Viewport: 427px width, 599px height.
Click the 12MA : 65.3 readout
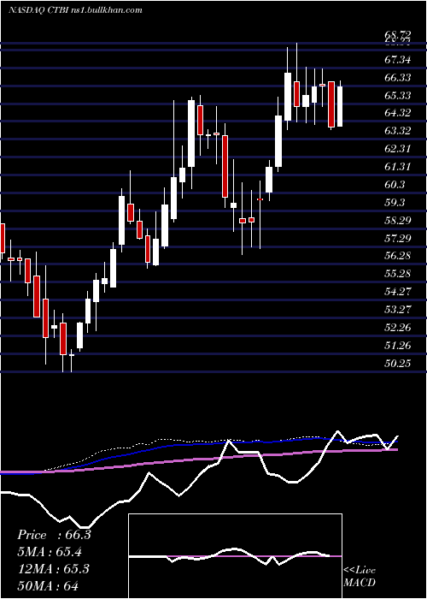[53, 568]
